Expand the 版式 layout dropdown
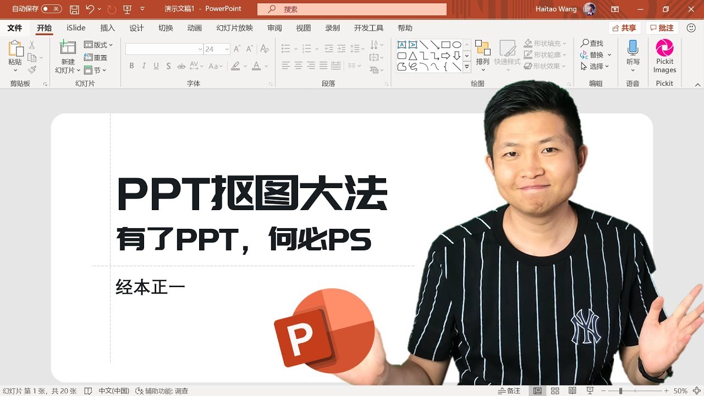 click(98, 45)
